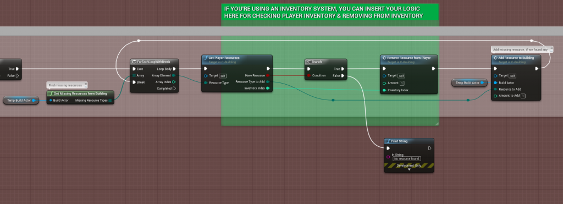Select the red Condition pin on Branch
The height and width of the screenshot is (204, 563).
pyautogui.click(x=308, y=75)
